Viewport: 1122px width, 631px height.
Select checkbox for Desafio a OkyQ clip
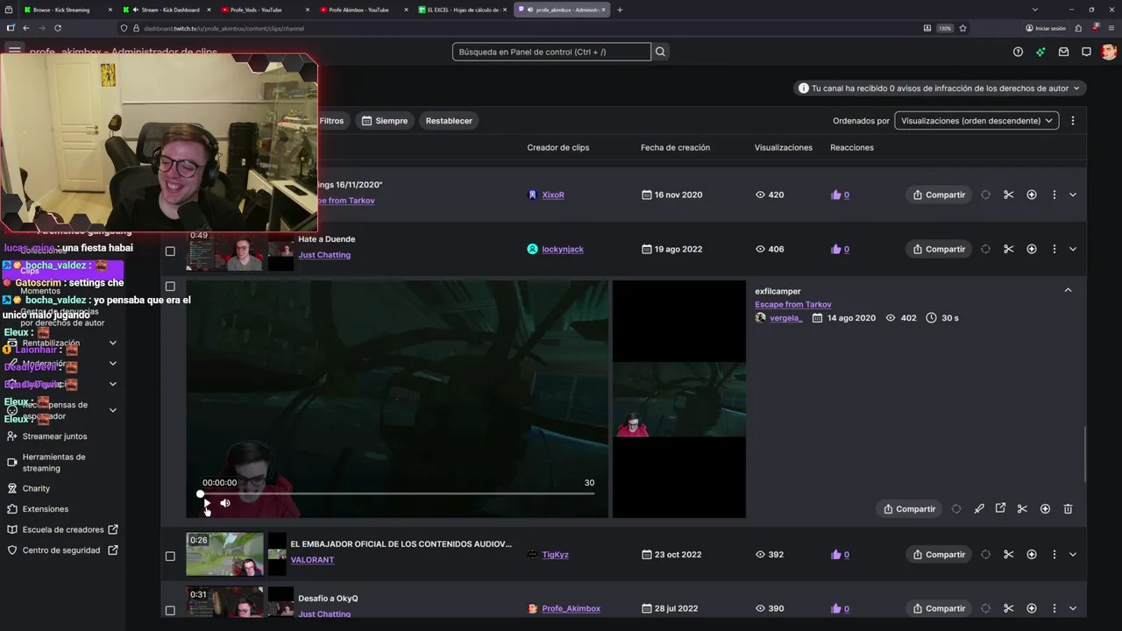[170, 610]
